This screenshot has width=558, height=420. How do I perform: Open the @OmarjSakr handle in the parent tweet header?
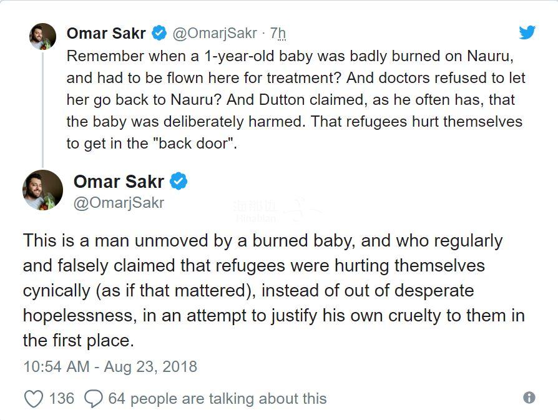point(213,32)
